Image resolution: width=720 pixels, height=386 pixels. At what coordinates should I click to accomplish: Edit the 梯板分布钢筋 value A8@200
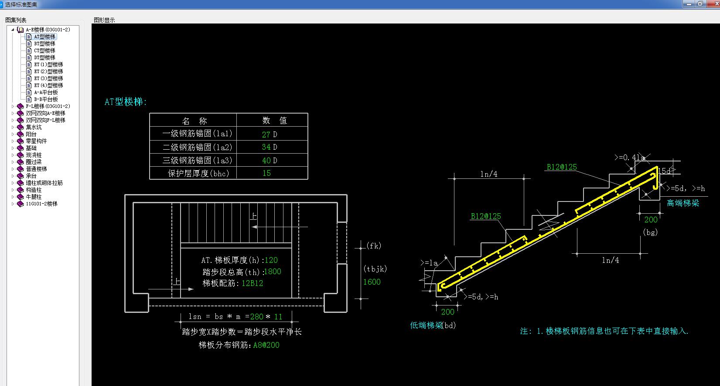[266, 345]
